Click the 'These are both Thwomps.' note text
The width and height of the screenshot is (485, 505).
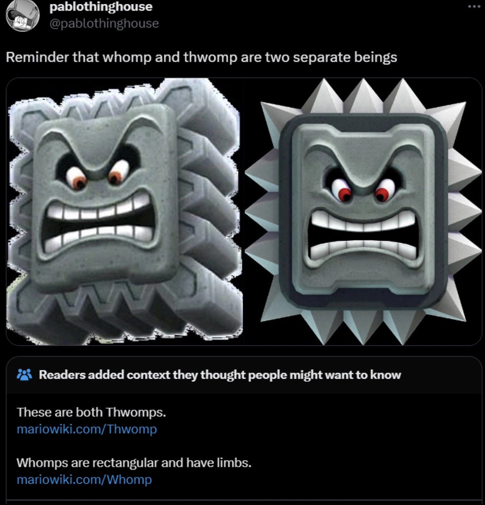tap(91, 412)
